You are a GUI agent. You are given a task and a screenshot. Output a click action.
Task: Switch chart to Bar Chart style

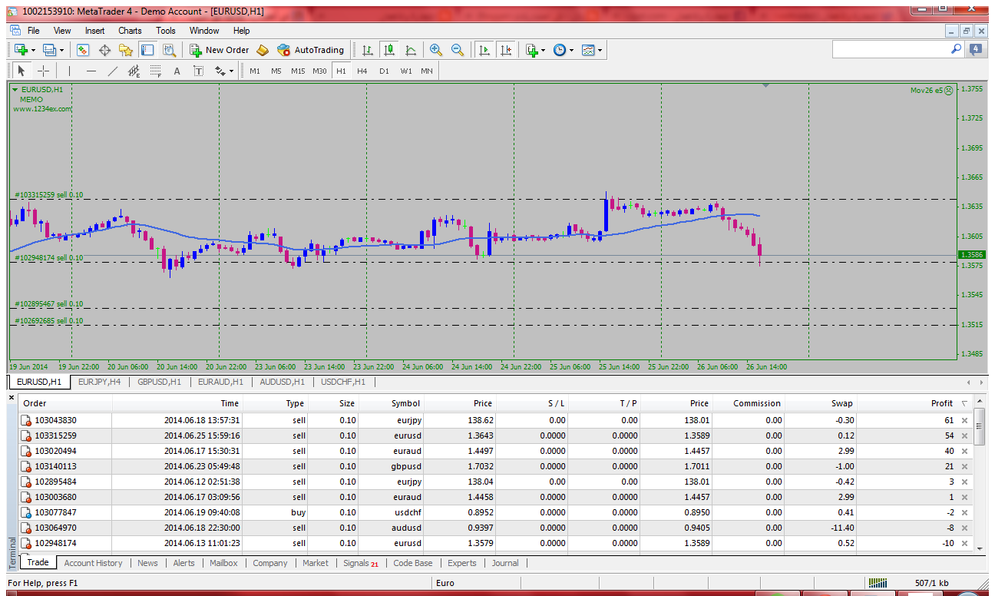click(368, 50)
